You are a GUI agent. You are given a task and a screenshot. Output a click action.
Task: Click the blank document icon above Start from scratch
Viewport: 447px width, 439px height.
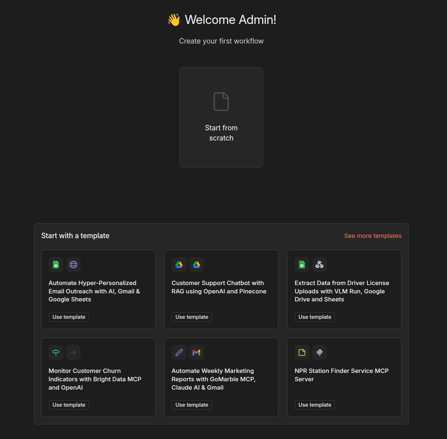(x=221, y=102)
